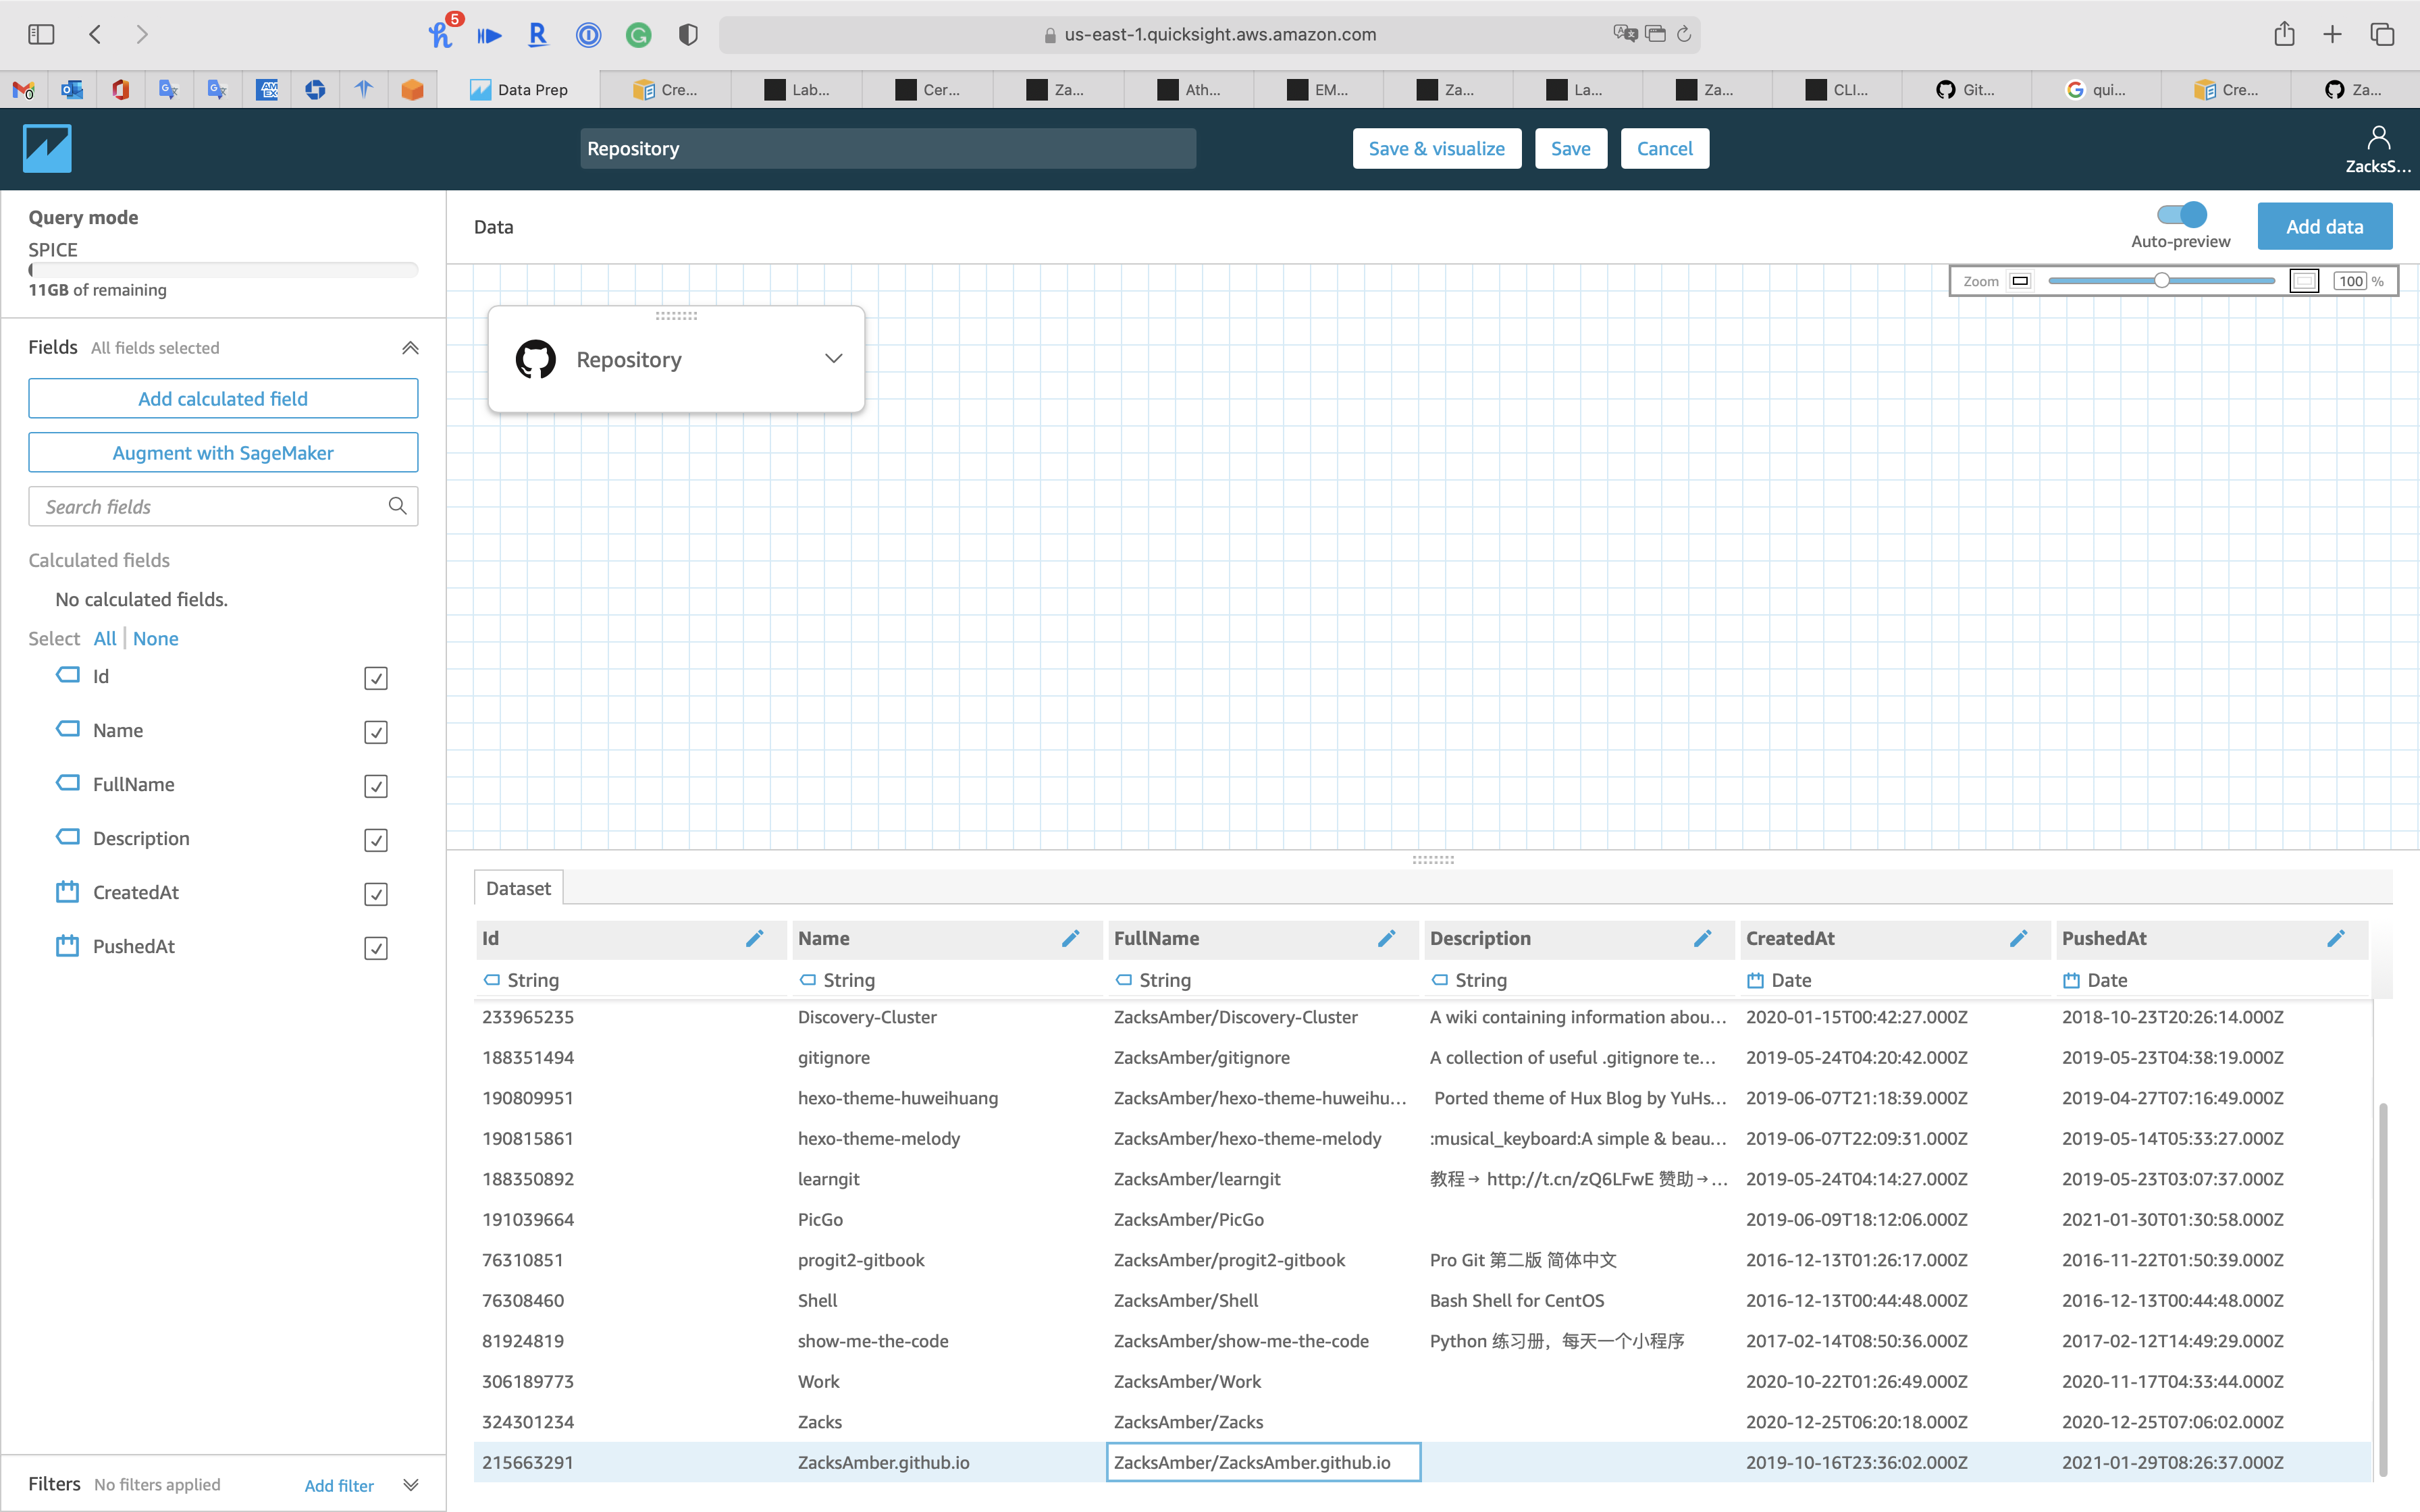Switch to the Git... browser tab
The height and width of the screenshot is (1512, 2420).
click(1966, 89)
